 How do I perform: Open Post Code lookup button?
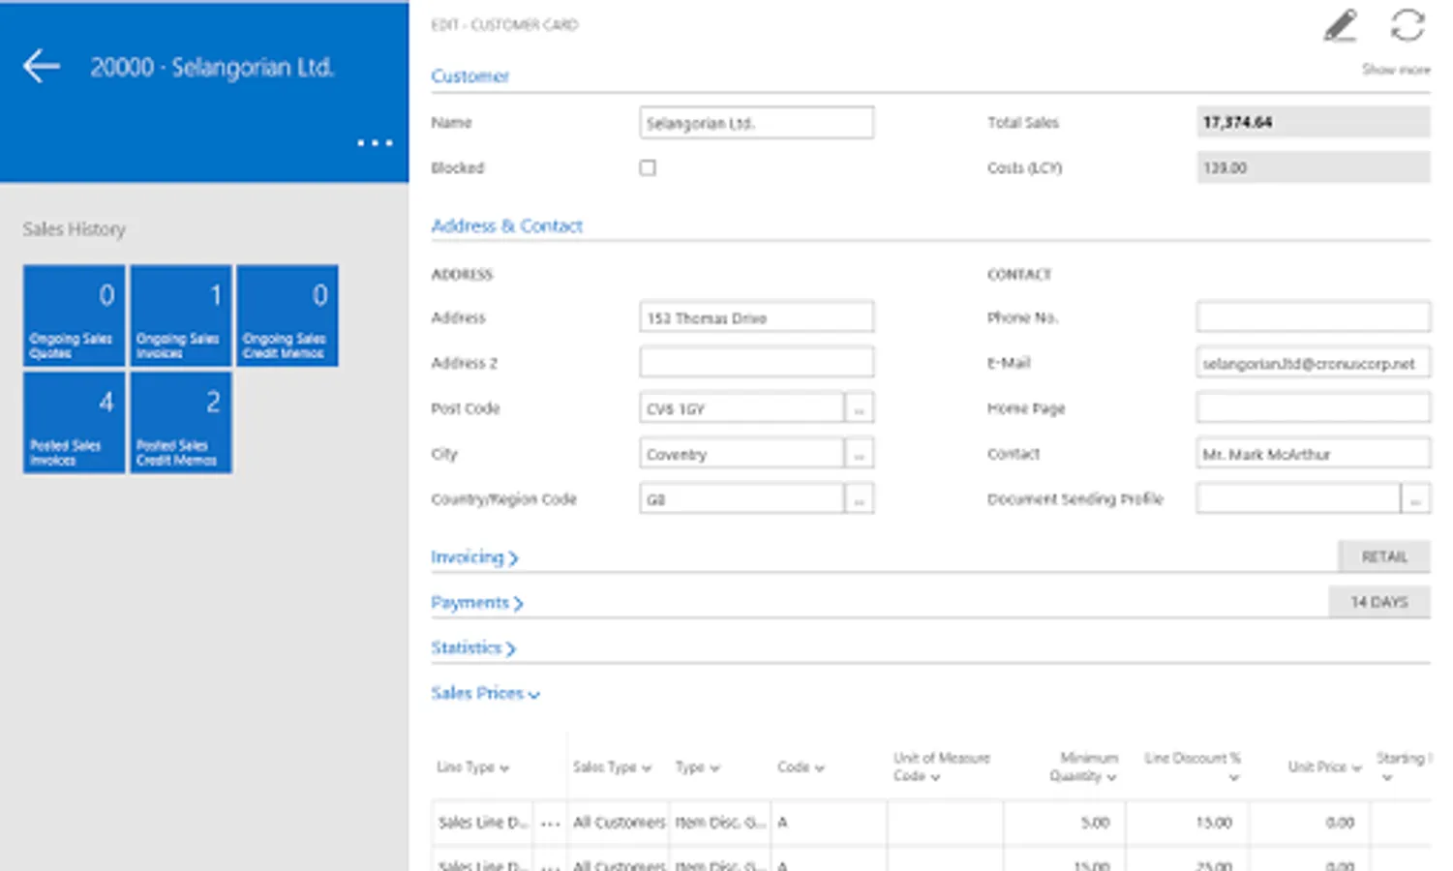point(859,409)
